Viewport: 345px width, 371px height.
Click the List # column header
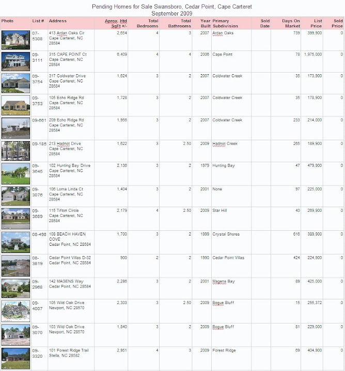click(38, 21)
